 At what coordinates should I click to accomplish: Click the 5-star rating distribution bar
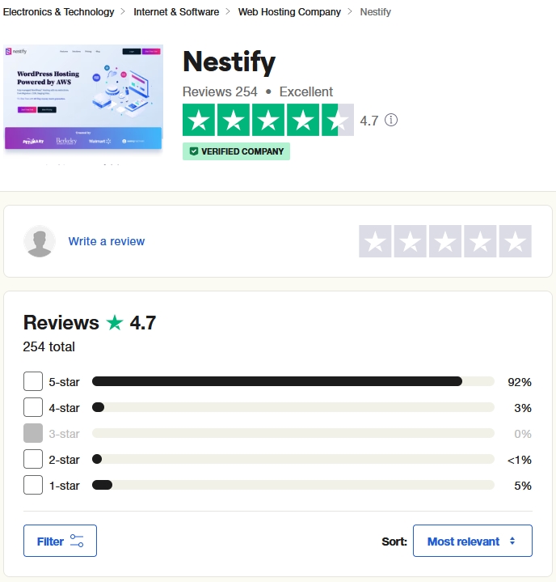[x=293, y=381]
